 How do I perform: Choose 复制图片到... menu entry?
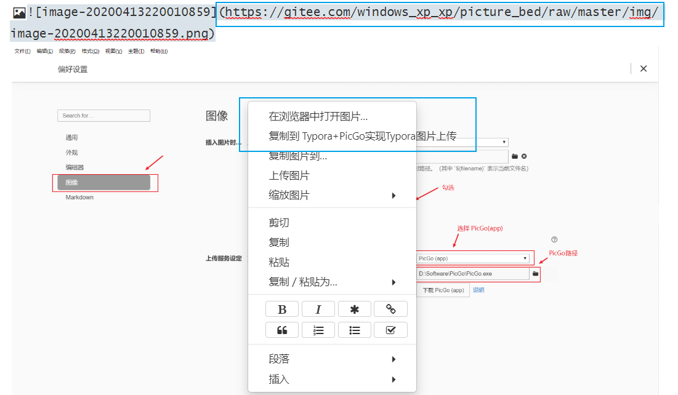298,156
